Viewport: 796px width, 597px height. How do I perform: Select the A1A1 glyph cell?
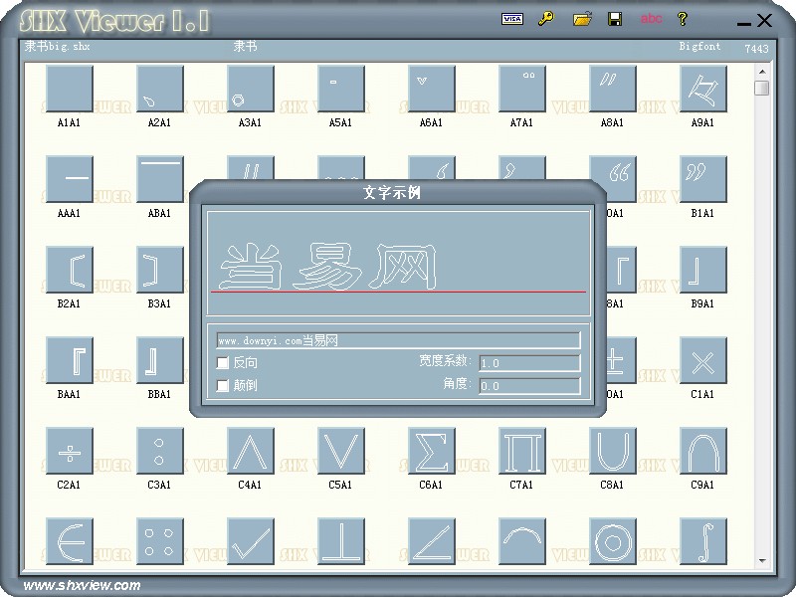[x=69, y=88]
